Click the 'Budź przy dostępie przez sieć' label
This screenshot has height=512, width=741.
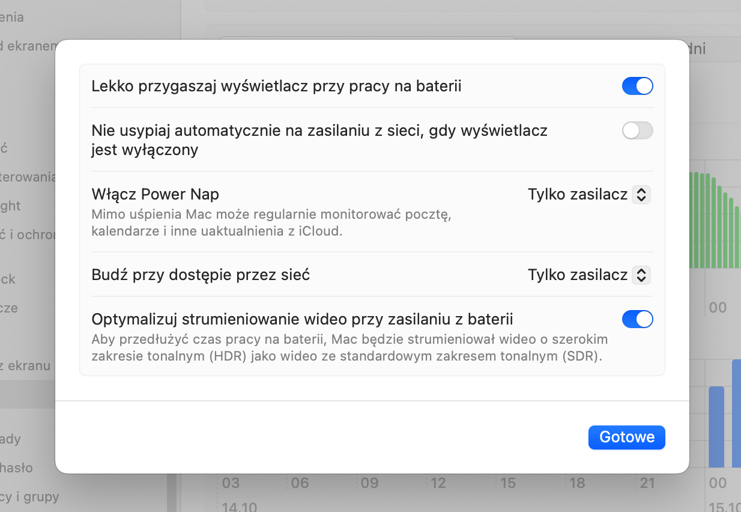(x=201, y=275)
